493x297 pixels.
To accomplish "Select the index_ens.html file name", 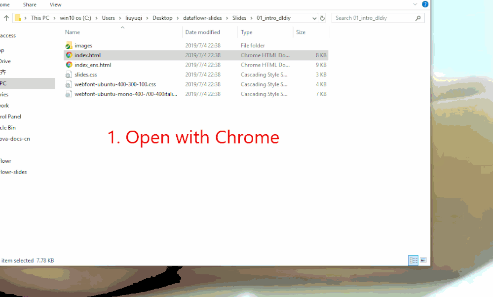I will tap(93, 65).
